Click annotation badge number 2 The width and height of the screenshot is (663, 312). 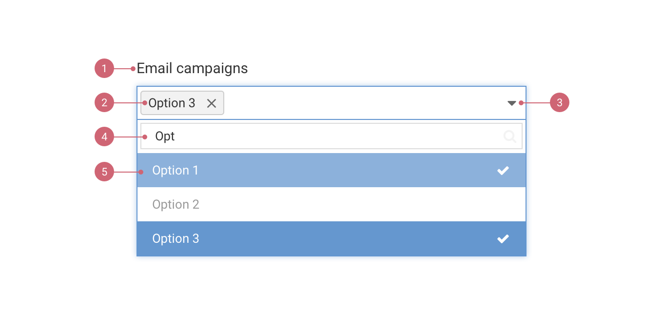point(104,103)
